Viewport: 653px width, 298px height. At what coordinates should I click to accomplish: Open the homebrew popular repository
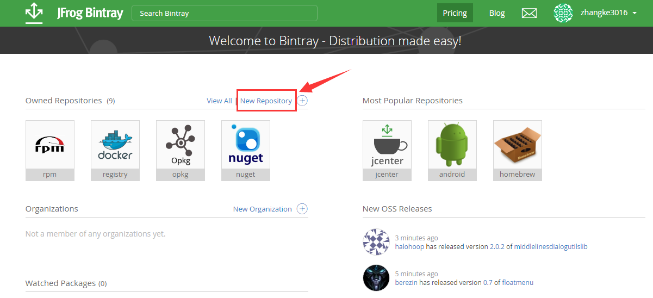click(518, 145)
